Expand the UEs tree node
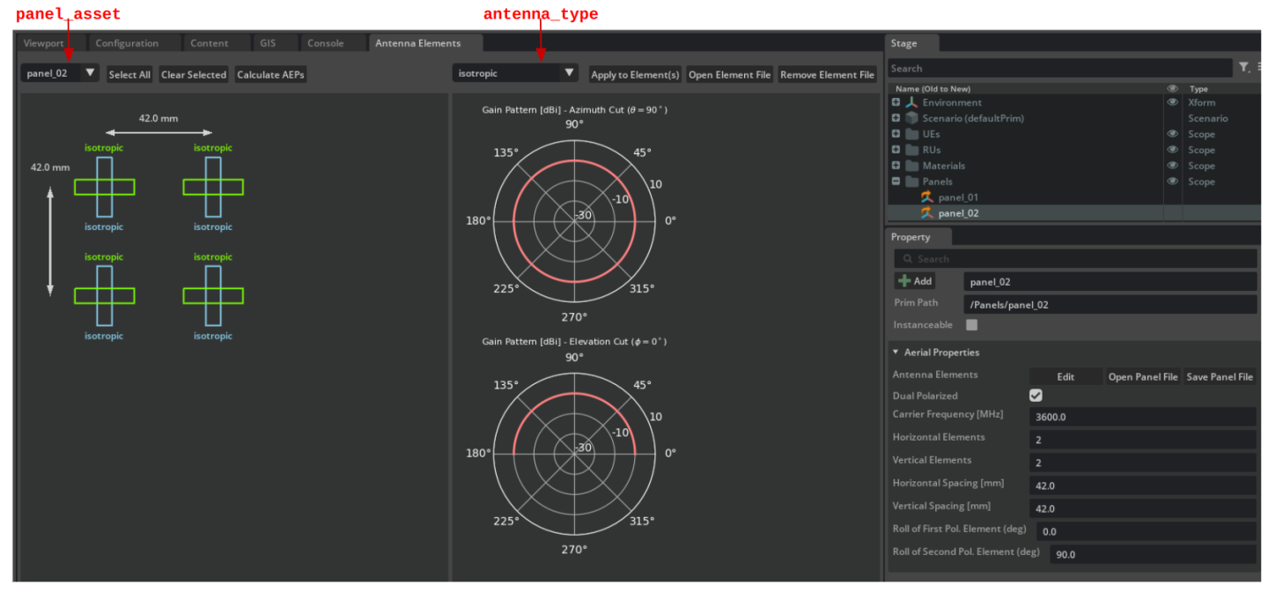 pyautogui.click(x=897, y=134)
